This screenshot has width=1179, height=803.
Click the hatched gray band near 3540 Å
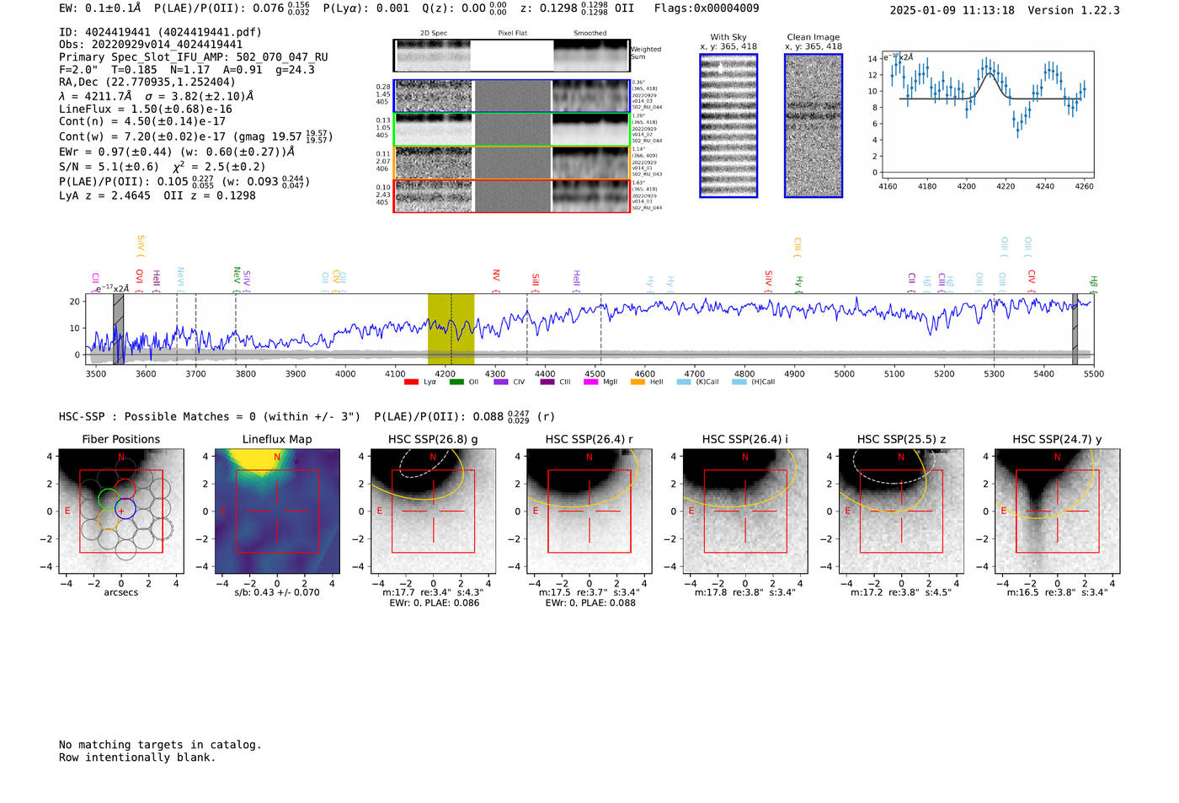pyautogui.click(x=119, y=329)
